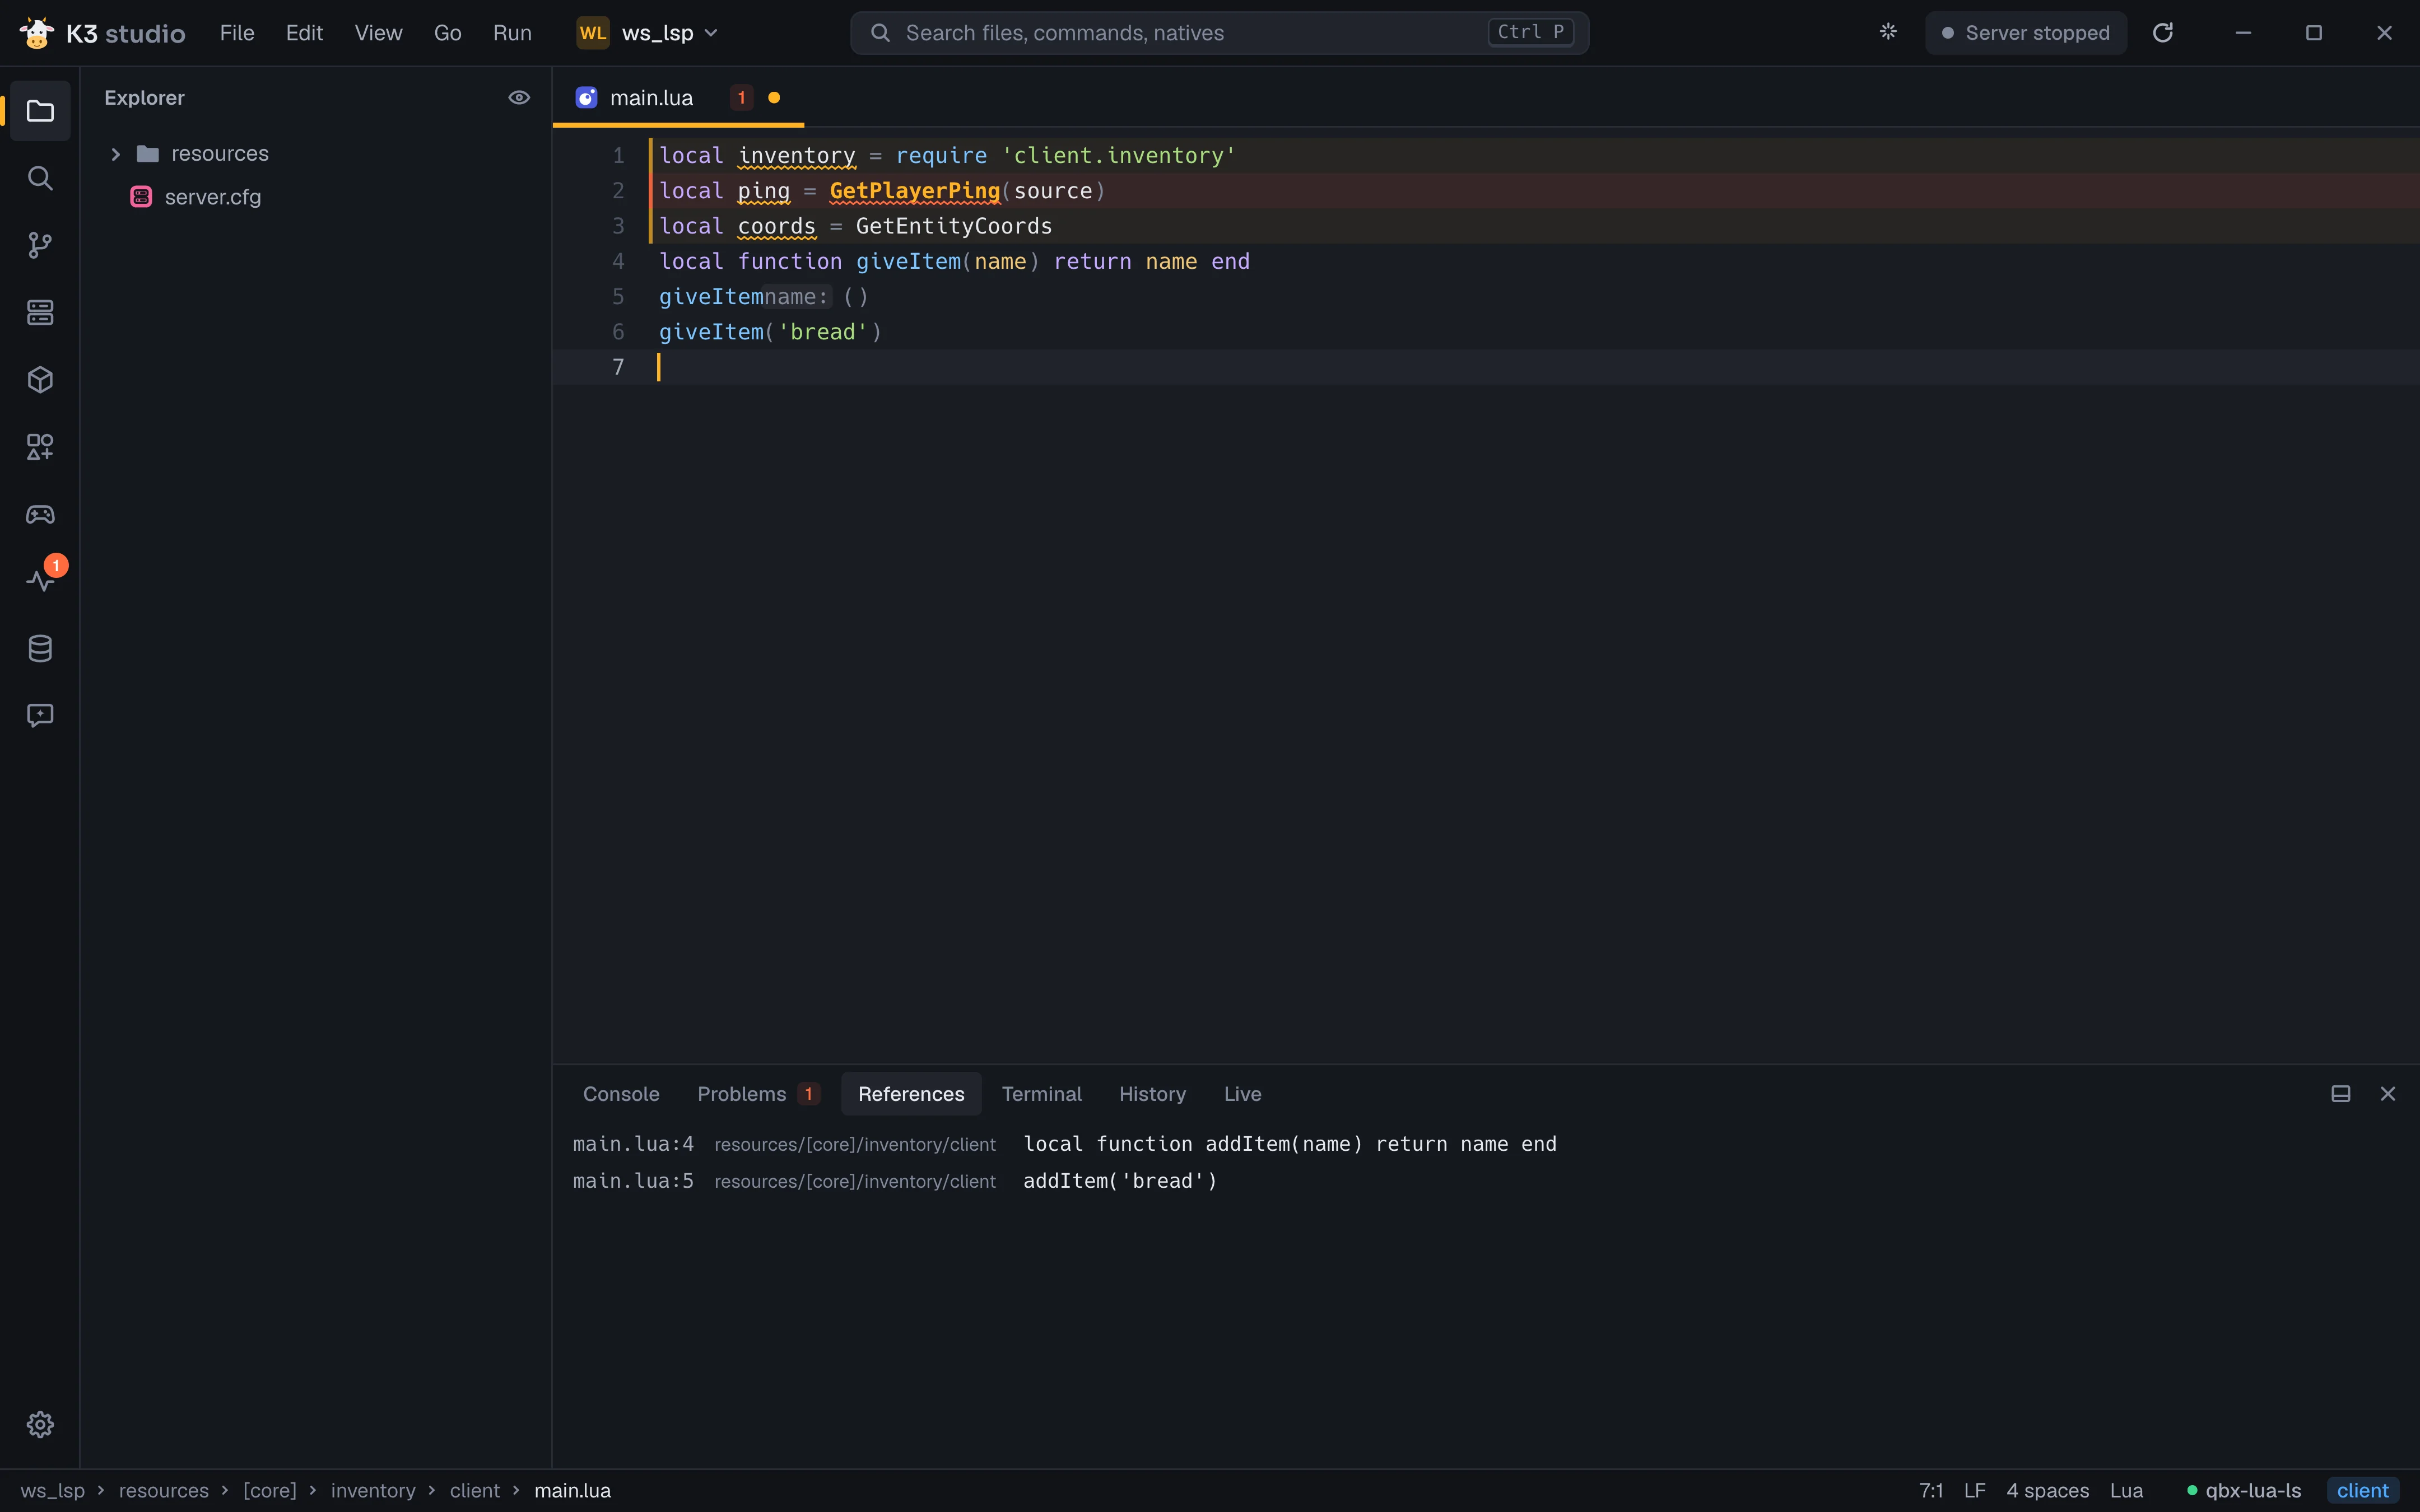Open the Activity monitor icon with badge
The height and width of the screenshot is (1512, 2420).
click(x=40, y=581)
